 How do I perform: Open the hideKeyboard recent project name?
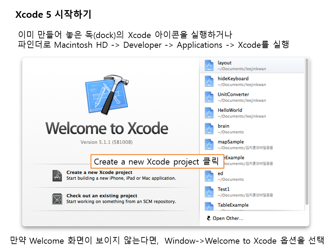(x=233, y=78)
